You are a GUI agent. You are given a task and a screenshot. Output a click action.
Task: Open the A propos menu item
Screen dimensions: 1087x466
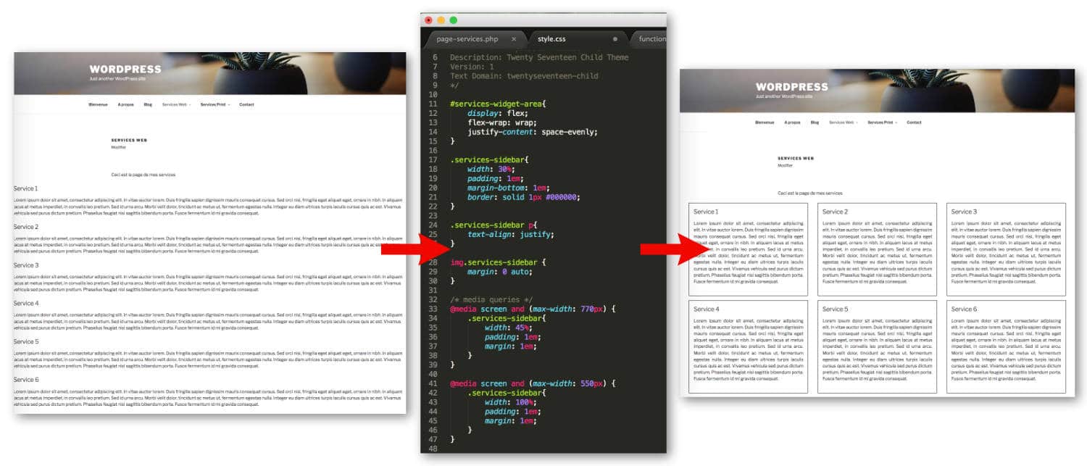[x=126, y=104]
